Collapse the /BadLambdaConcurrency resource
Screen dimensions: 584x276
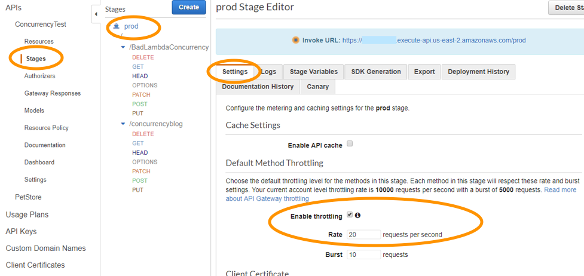click(123, 47)
